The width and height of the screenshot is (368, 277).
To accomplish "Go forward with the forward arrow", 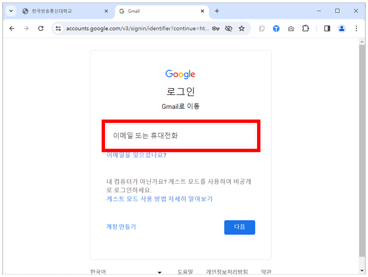I will click(x=26, y=28).
